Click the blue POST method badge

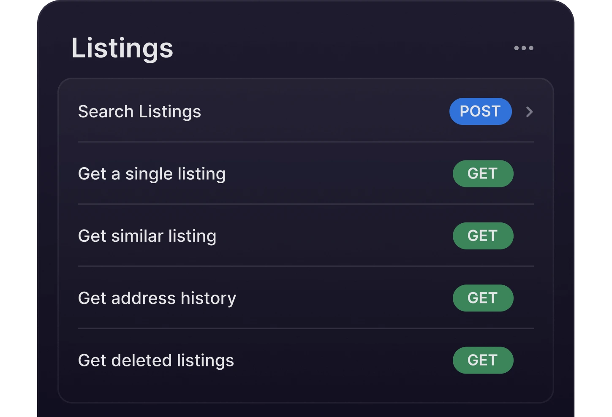point(480,111)
